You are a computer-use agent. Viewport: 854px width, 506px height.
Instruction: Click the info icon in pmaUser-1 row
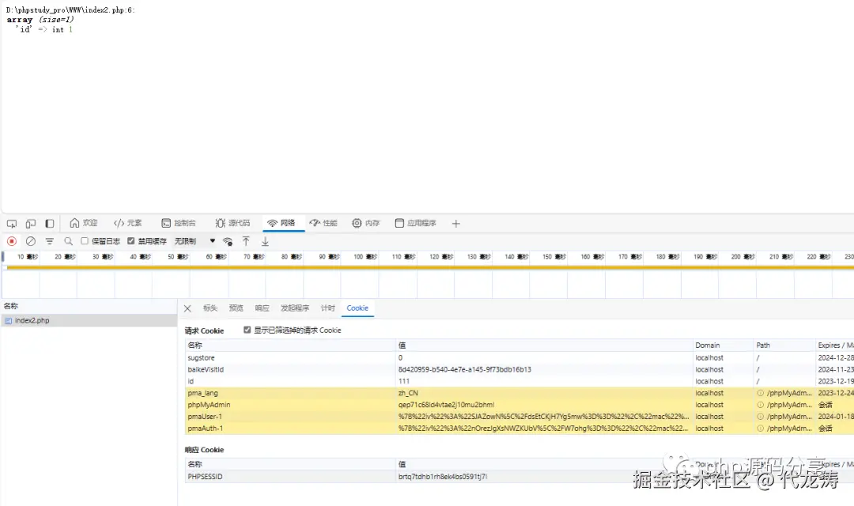[x=761, y=417]
